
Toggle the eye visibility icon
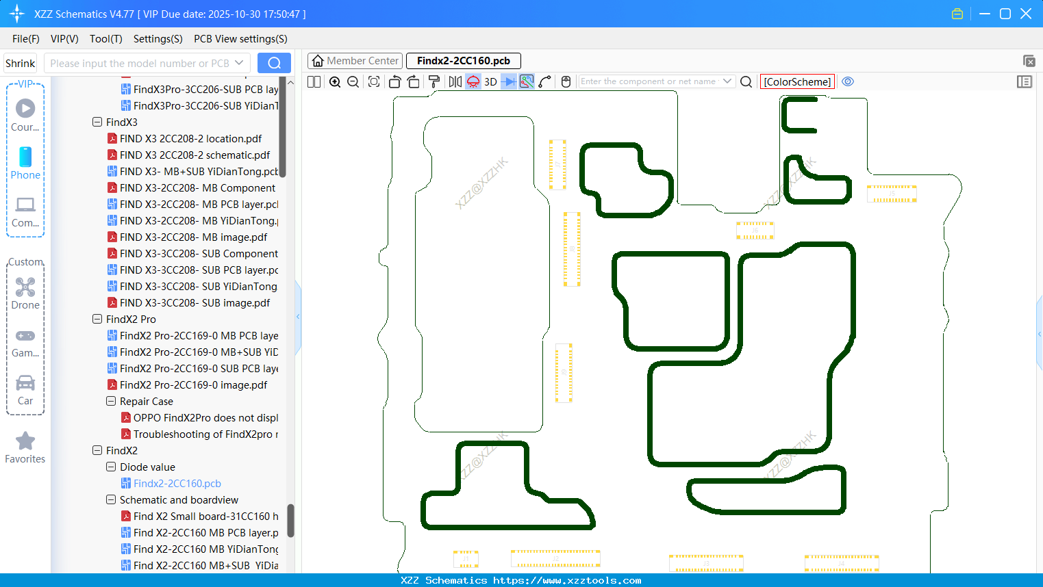[848, 81]
